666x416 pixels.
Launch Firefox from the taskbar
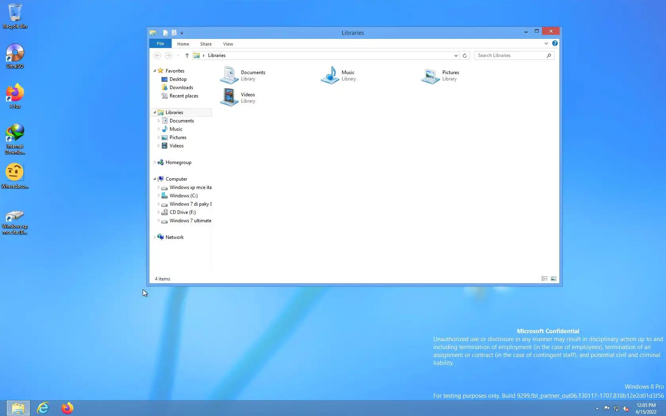[x=67, y=408]
